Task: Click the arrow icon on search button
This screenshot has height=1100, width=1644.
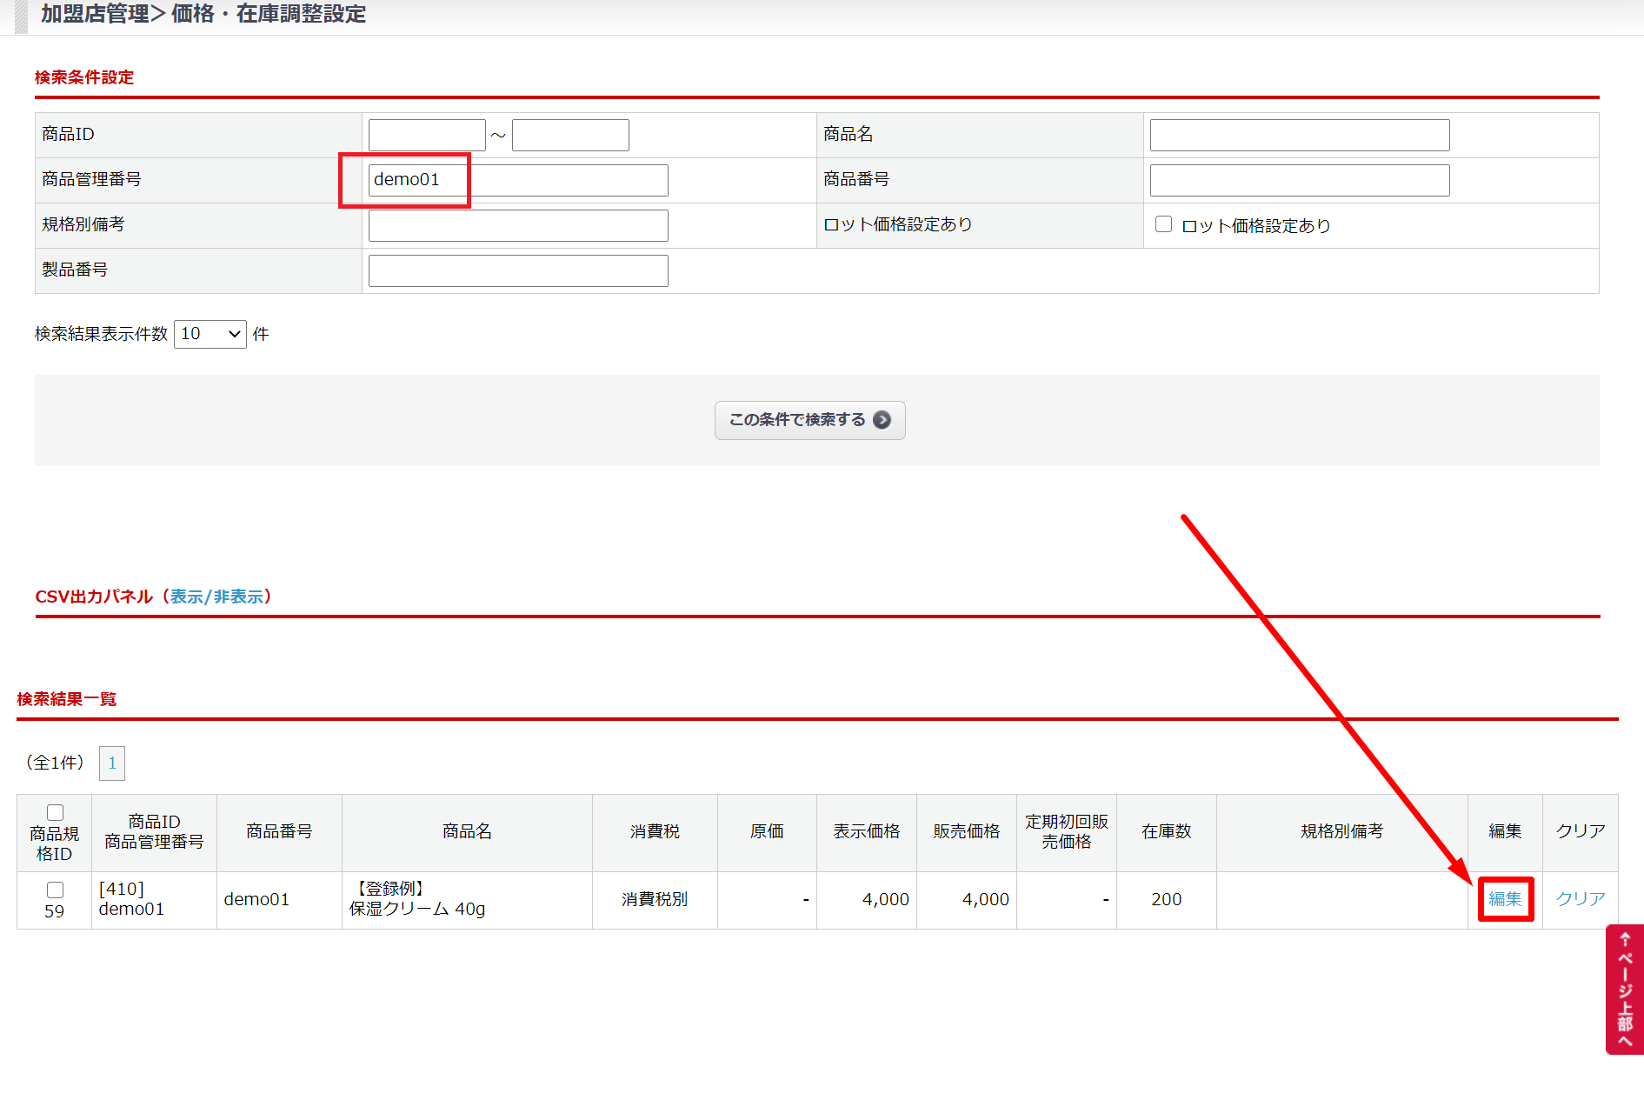Action: pos(882,420)
